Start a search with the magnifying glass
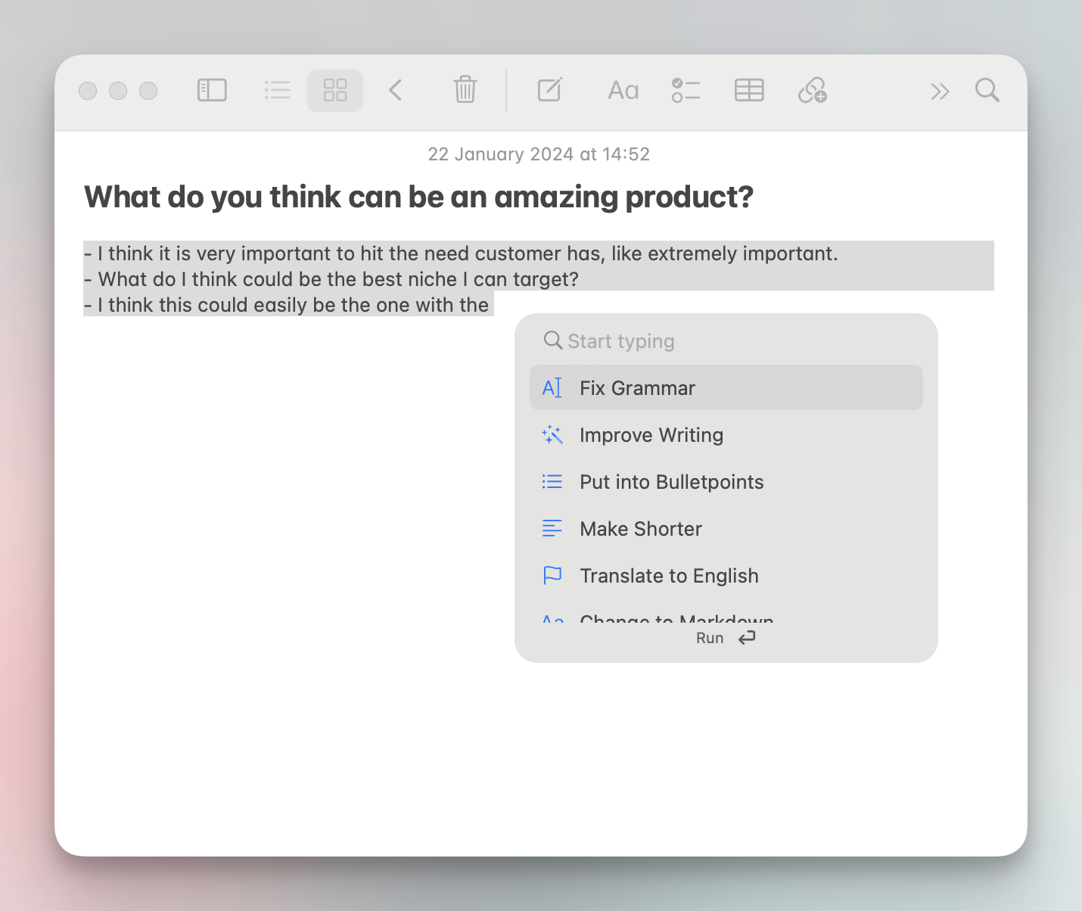The image size is (1082, 911). click(987, 90)
